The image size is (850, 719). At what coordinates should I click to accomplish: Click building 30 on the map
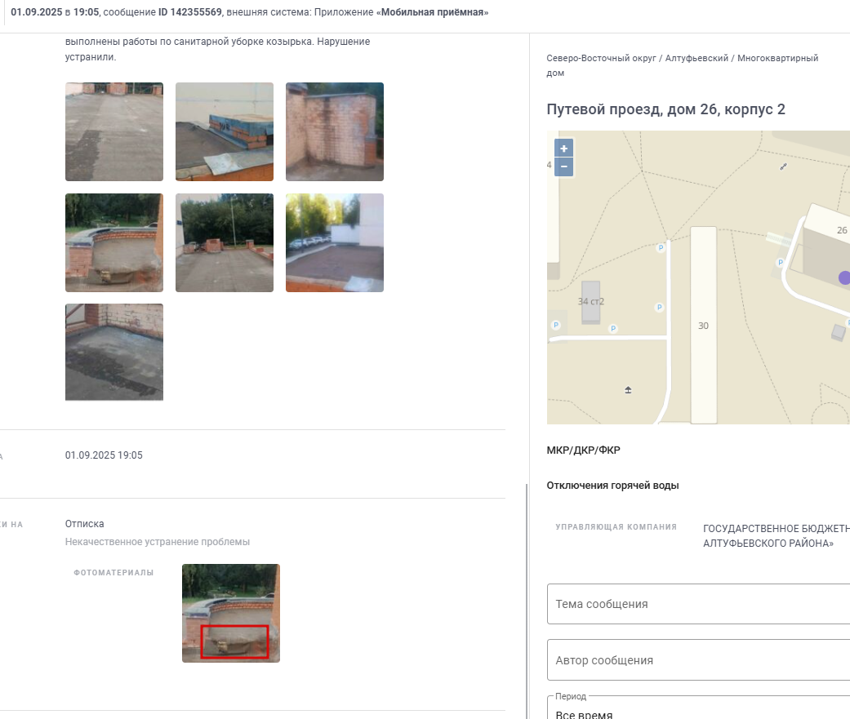click(x=704, y=325)
